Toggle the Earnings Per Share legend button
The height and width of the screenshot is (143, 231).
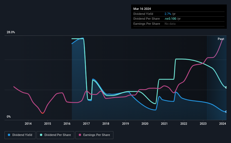click(94, 135)
